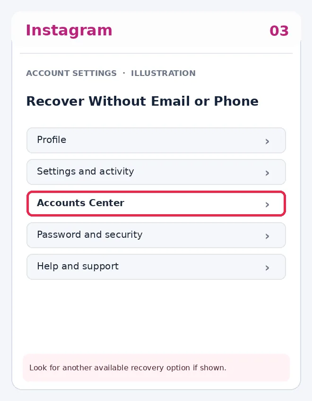Open Settings and activity

tap(156, 172)
